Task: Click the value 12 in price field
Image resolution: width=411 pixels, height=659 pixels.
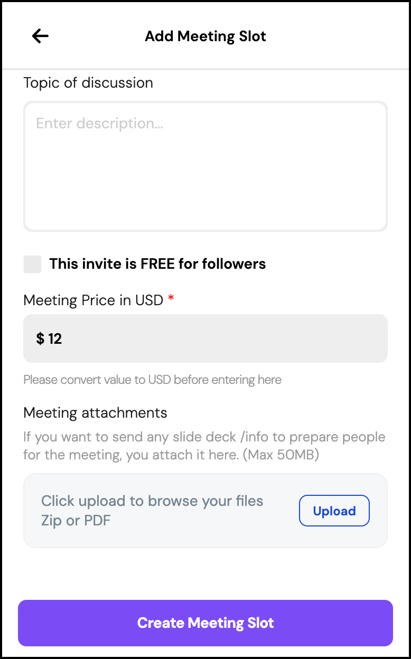Action: click(x=55, y=338)
